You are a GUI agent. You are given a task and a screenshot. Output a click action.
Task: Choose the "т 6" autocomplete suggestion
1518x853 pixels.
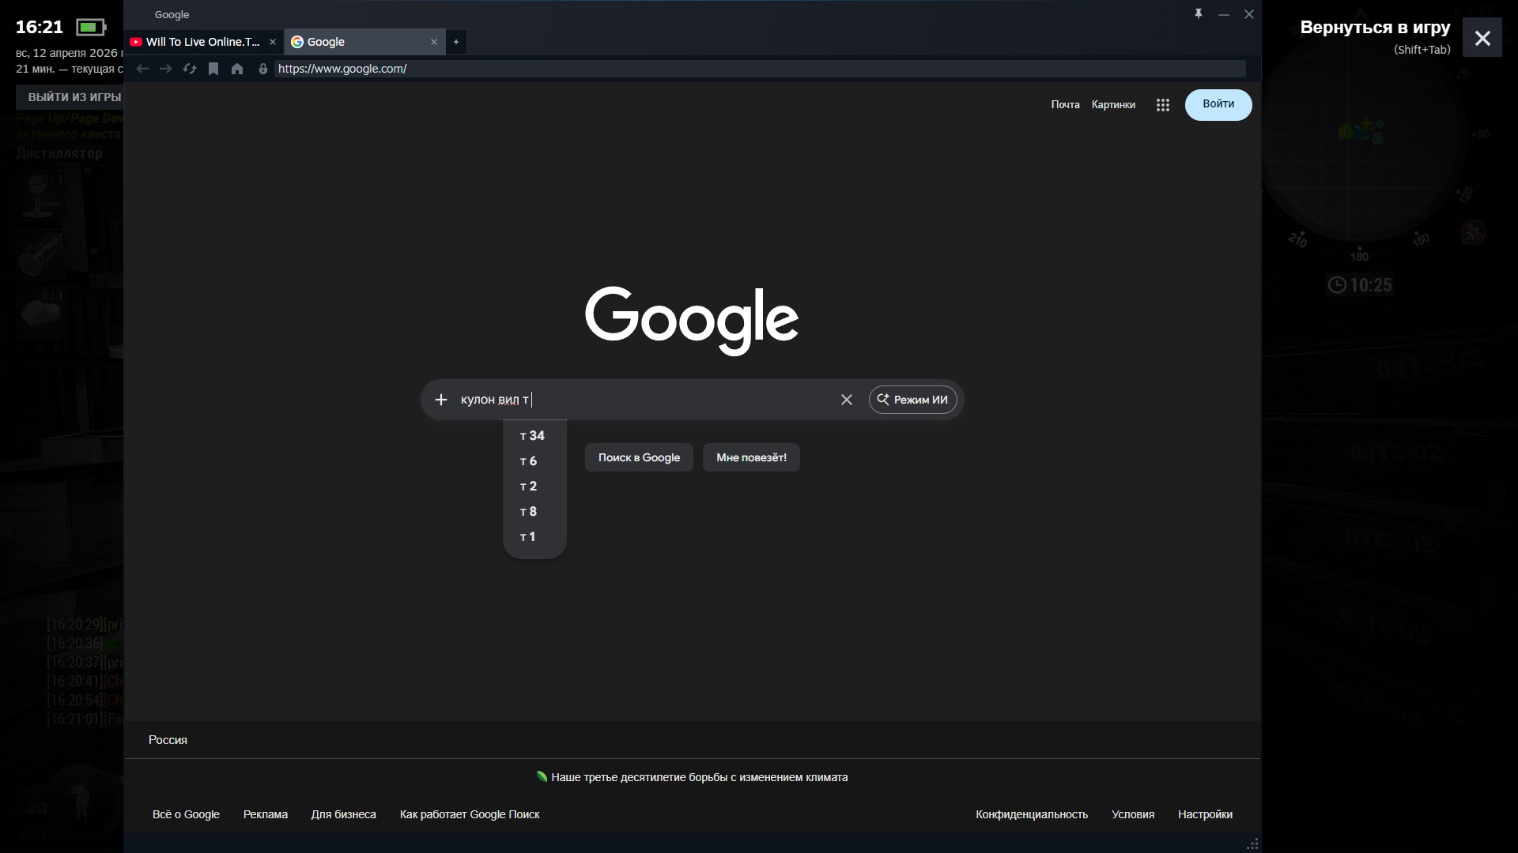(x=529, y=461)
